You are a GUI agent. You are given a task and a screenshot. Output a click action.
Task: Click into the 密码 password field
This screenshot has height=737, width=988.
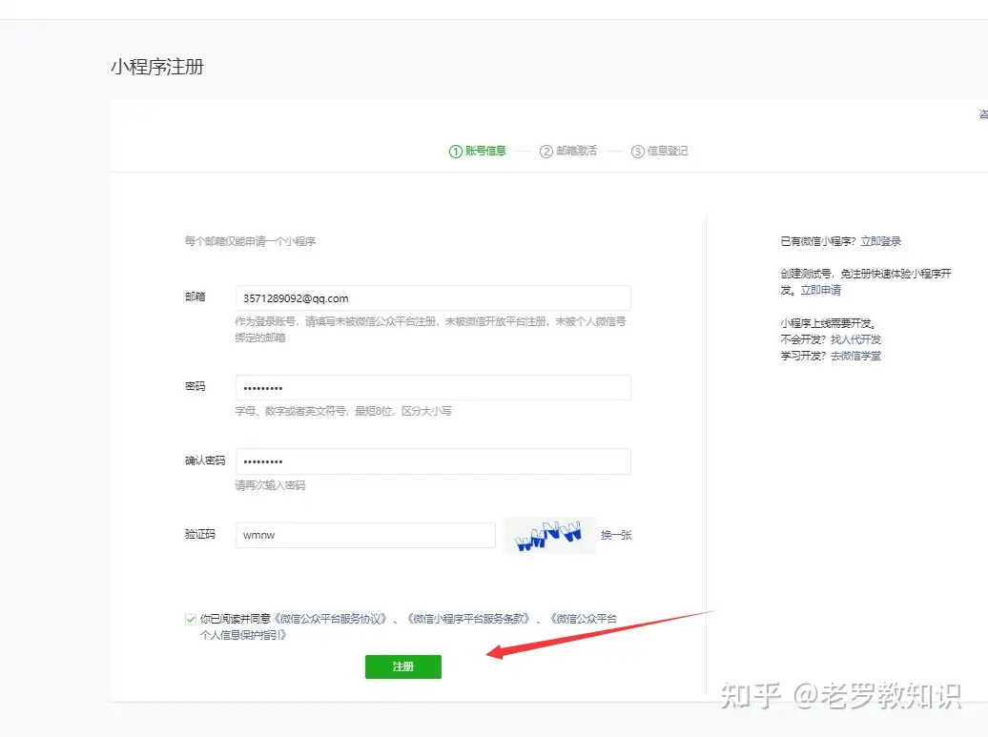click(x=433, y=387)
